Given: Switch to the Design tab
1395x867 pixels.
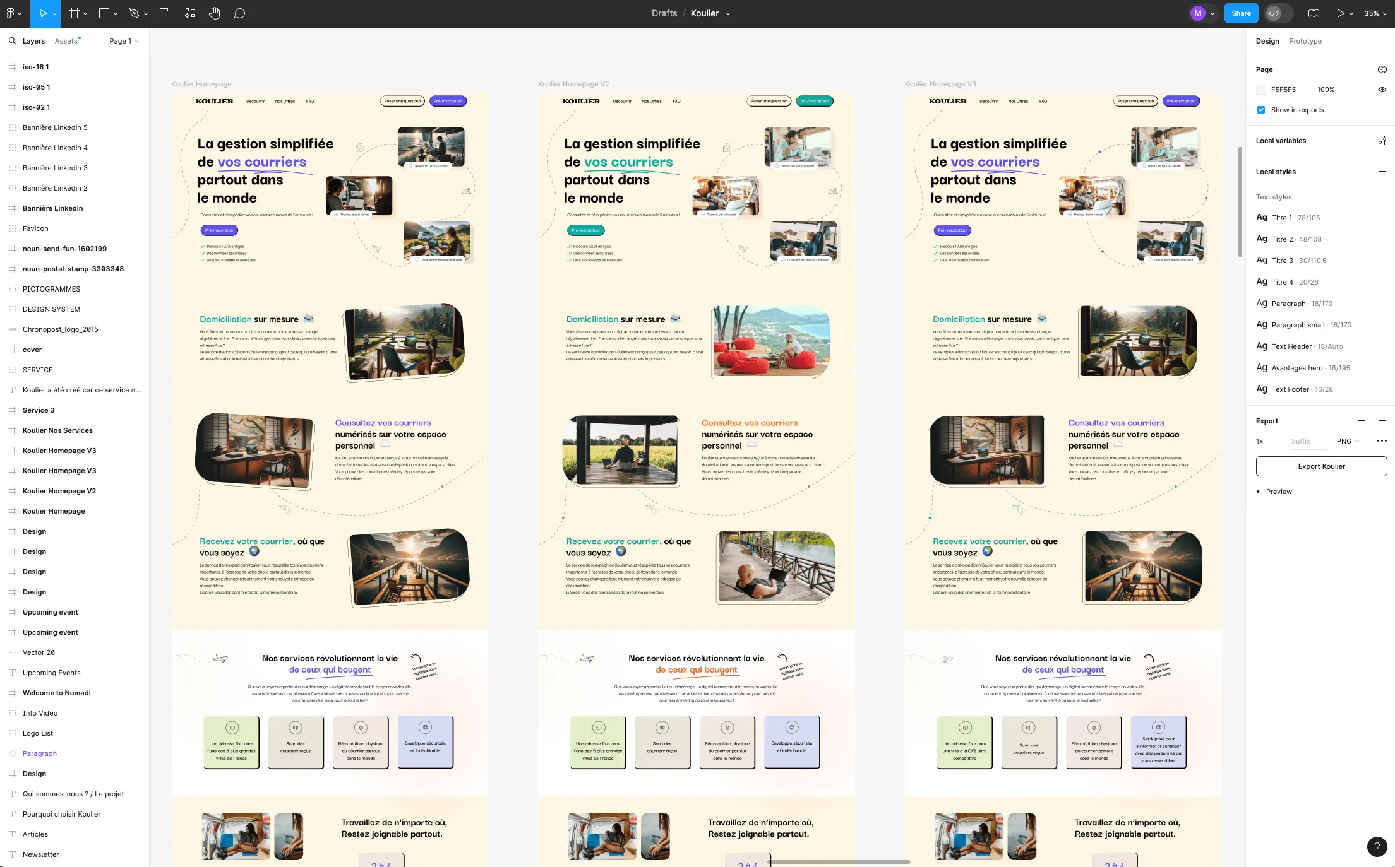Looking at the screenshot, I should 1267,41.
